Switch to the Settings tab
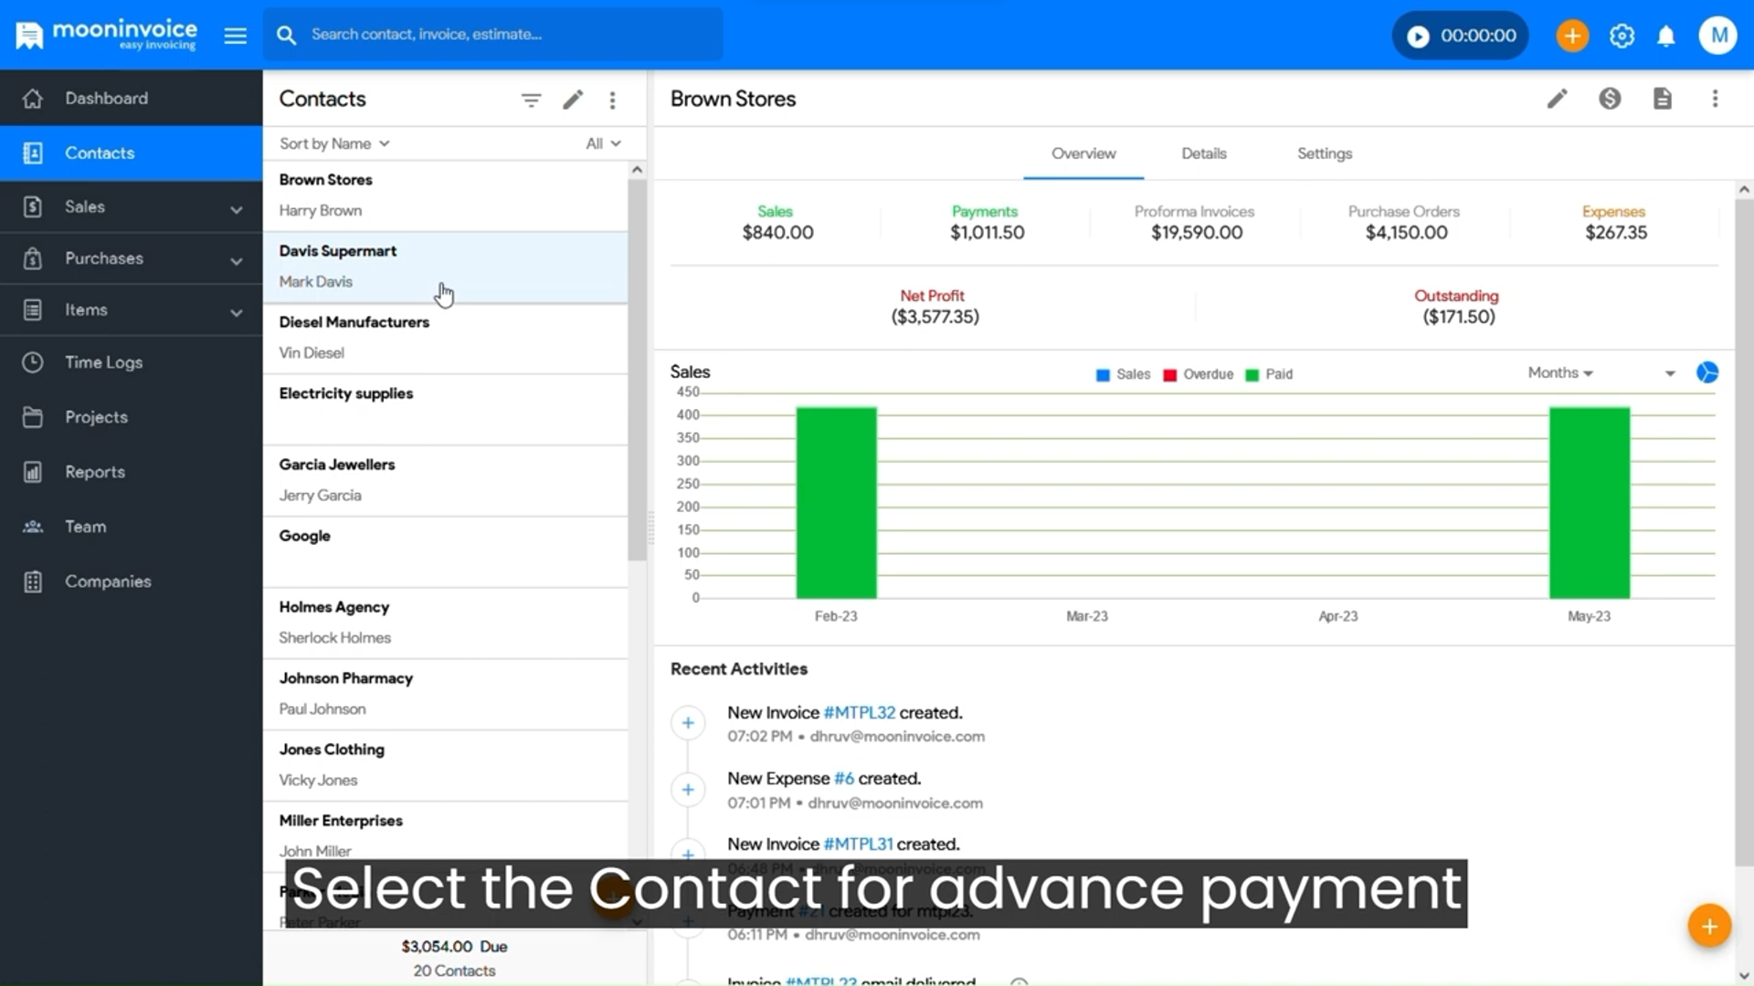The height and width of the screenshot is (986, 1754). pyautogui.click(x=1325, y=153)
